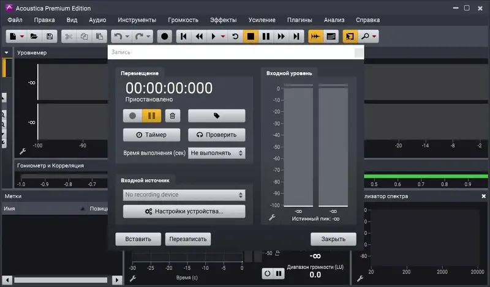Toggle loop playback in the toolbar

pyautogui.click(x=235, y=37)
